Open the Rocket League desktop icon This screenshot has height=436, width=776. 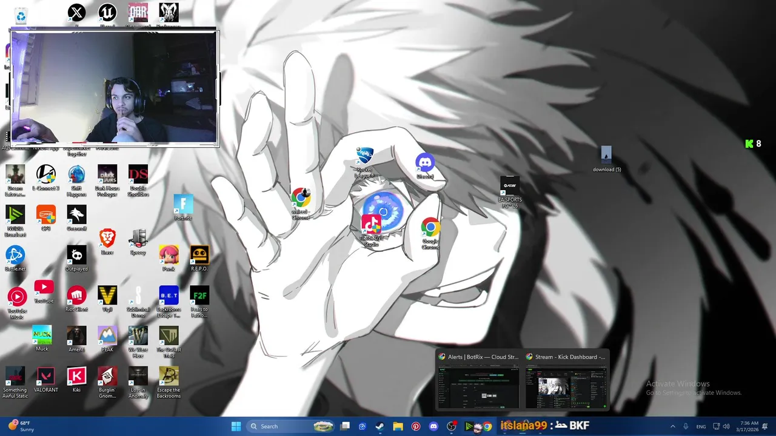[x=364, y=162]
